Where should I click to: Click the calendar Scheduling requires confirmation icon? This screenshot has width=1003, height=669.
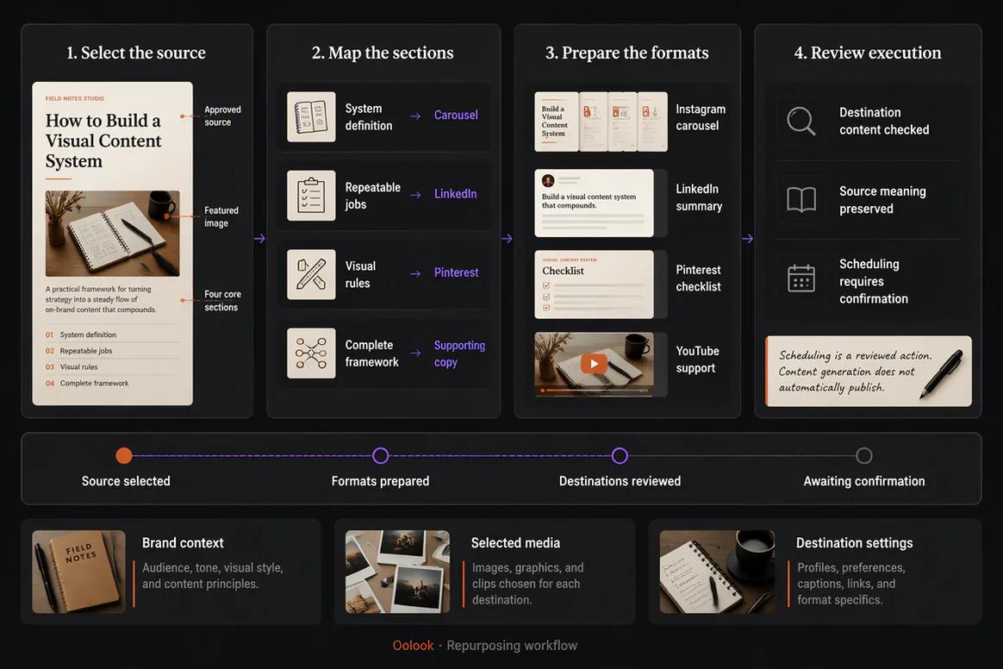(x=801, y=278)
